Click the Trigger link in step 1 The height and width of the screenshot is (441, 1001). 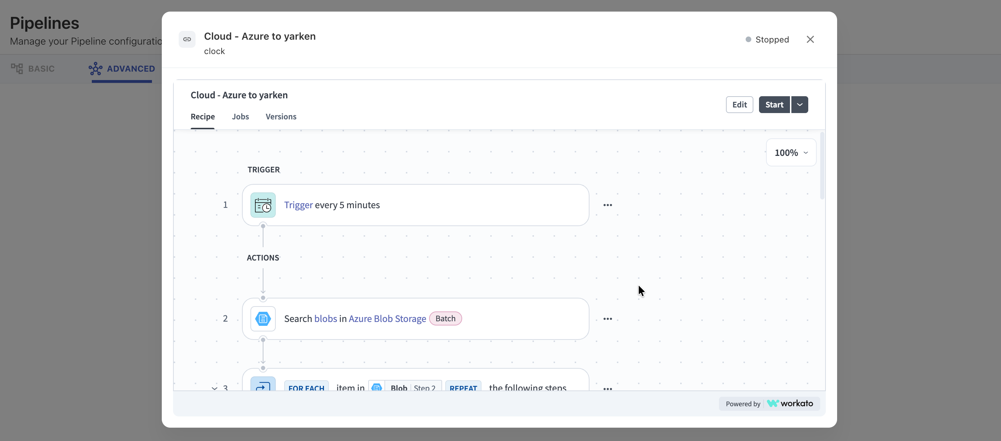click(298, 205)
